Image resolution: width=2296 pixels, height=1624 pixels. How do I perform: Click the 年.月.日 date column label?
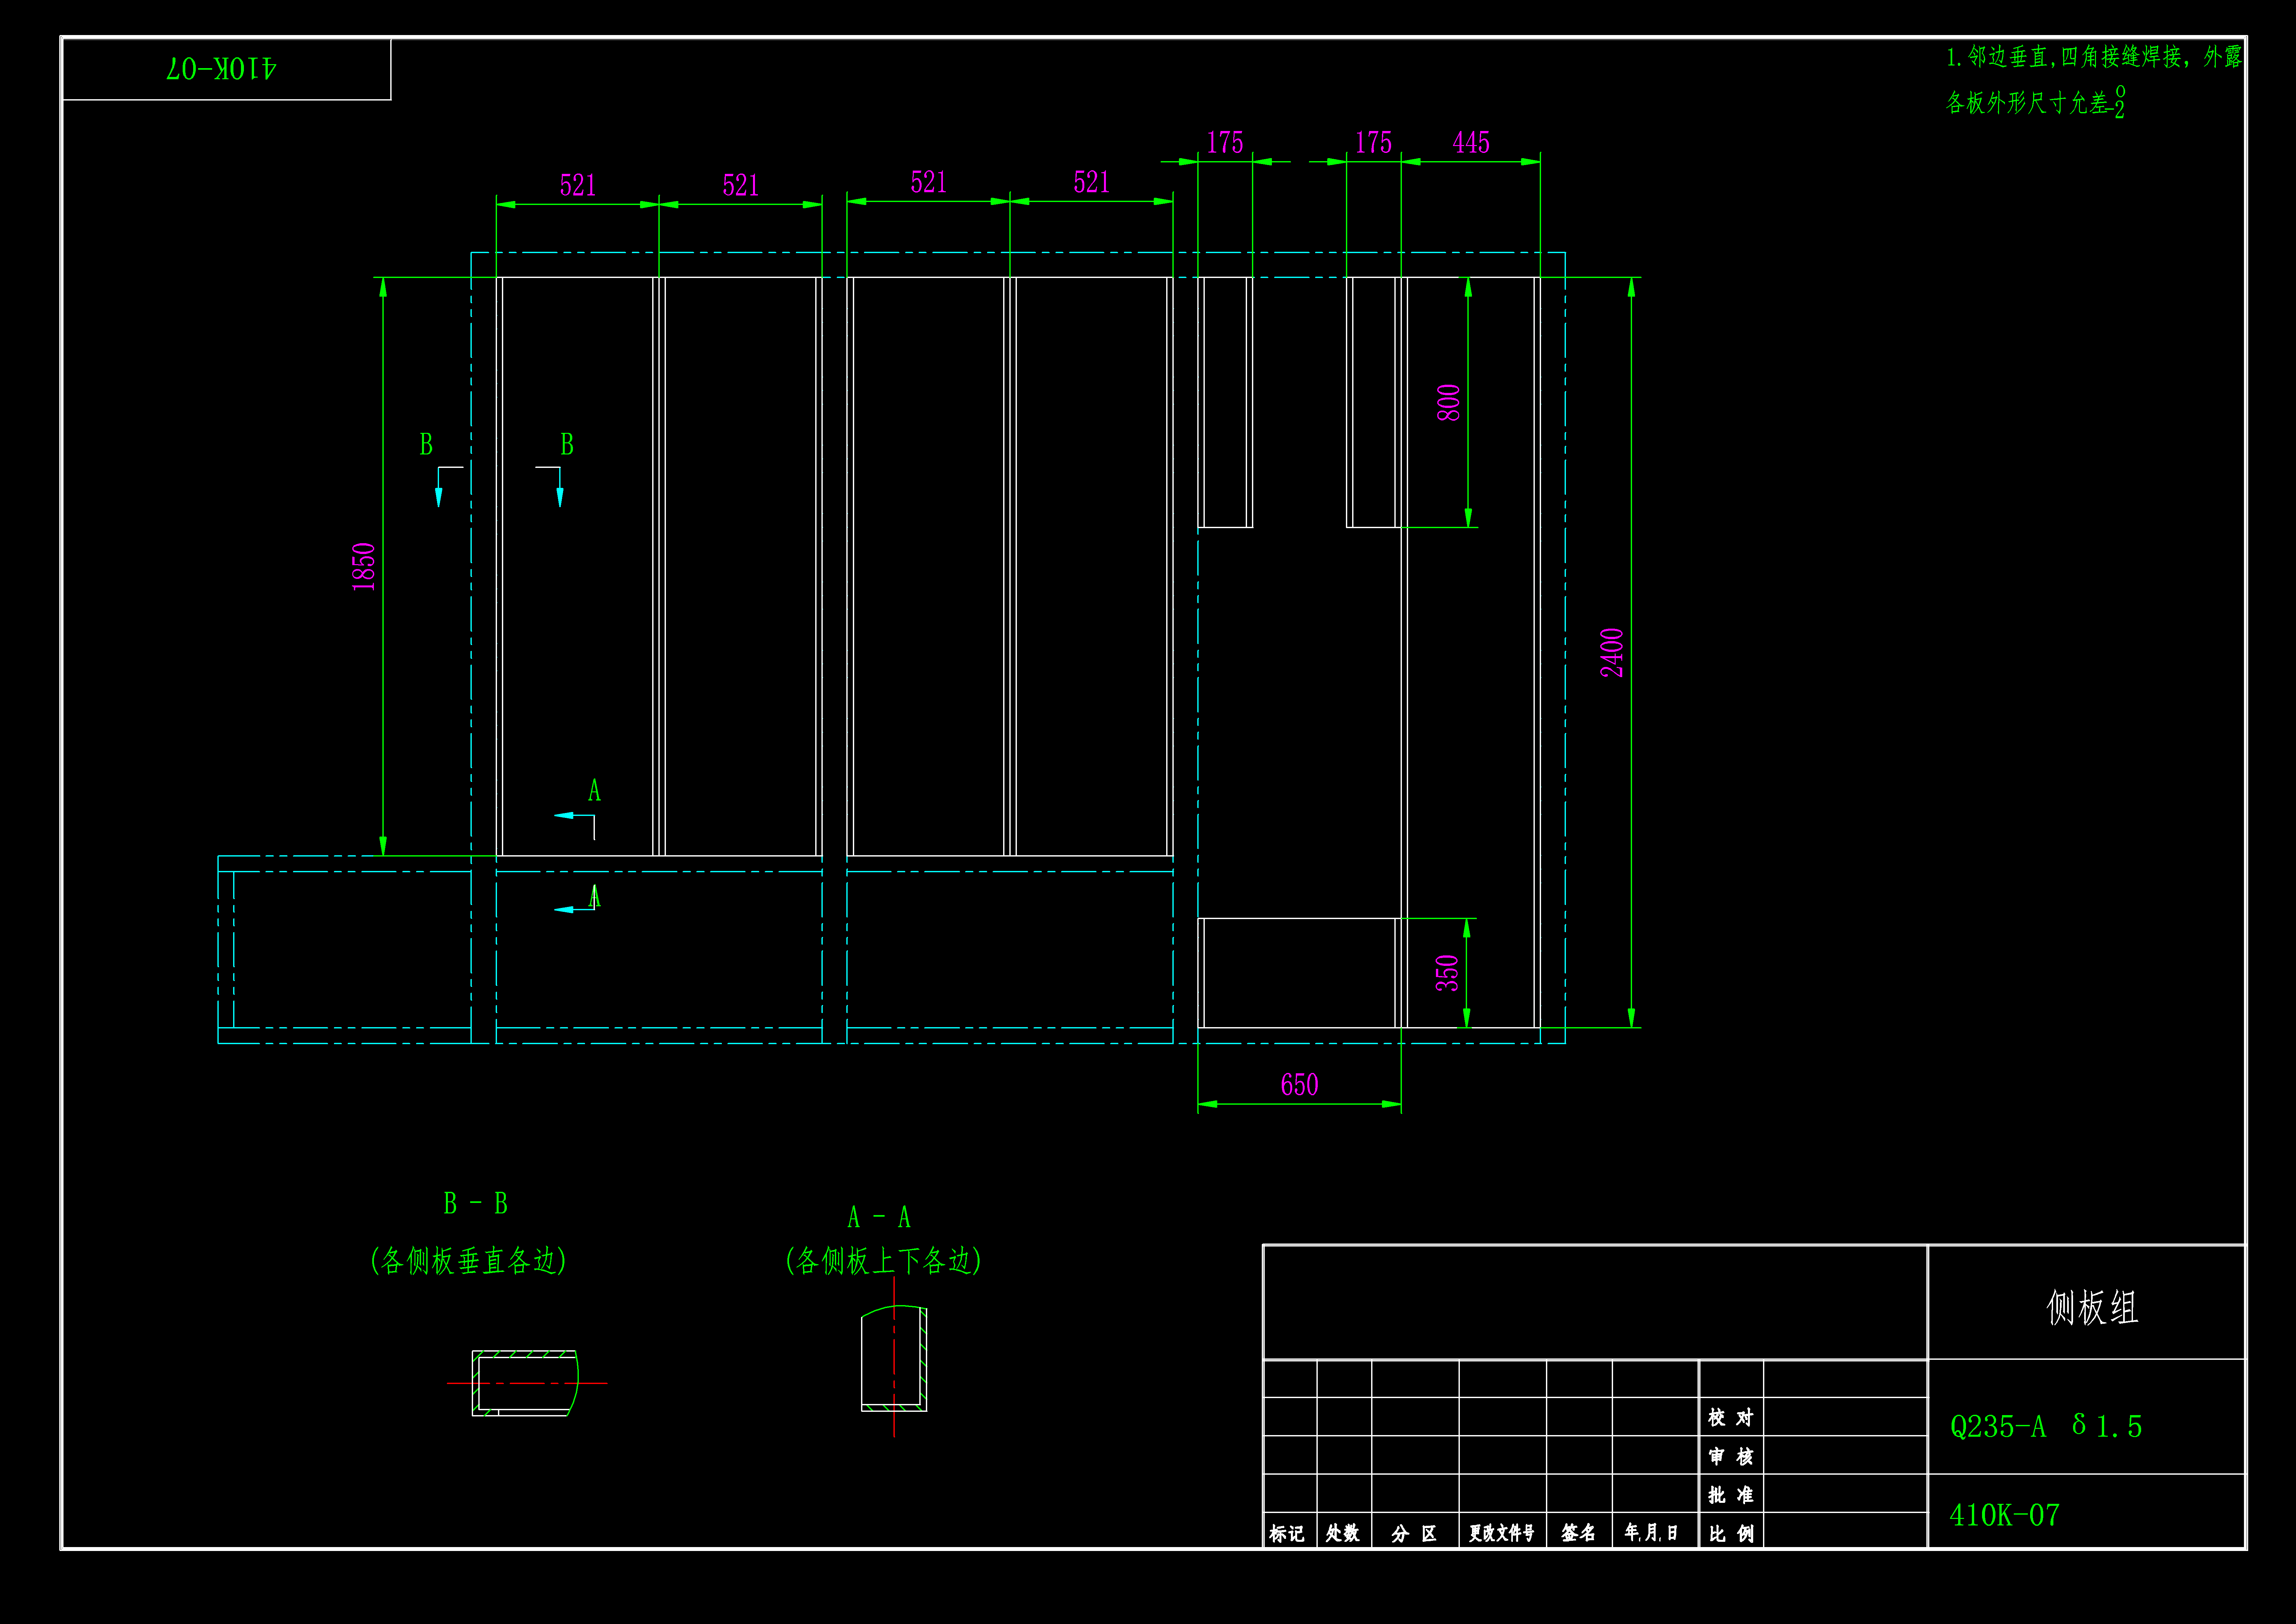coord(1651,1532)
